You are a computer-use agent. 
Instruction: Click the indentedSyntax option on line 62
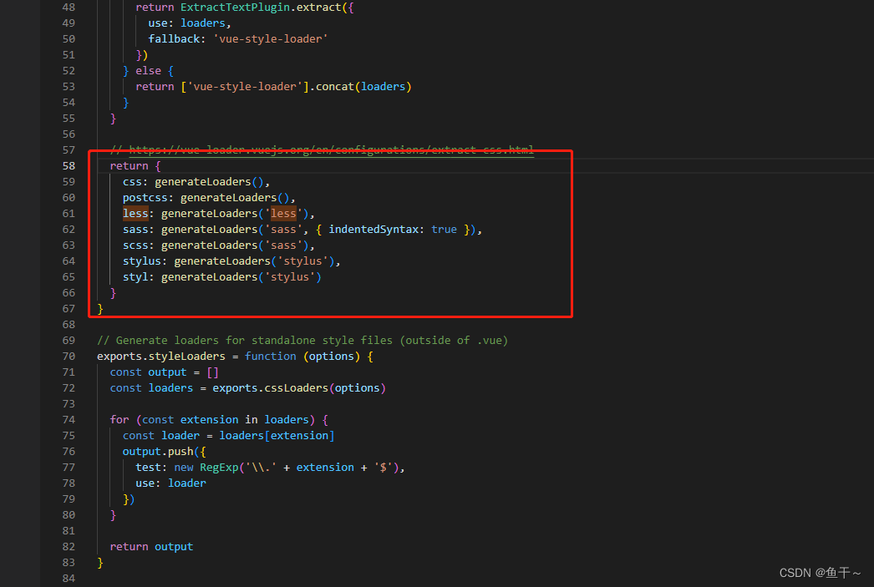[373, 230]
